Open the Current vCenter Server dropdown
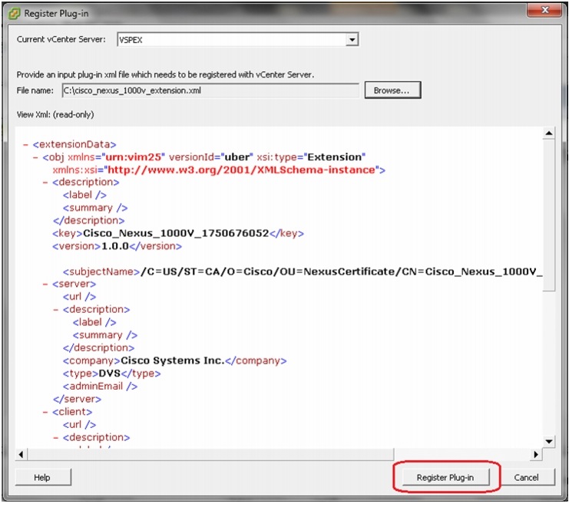The image size is (569, 520). (352, 39)
